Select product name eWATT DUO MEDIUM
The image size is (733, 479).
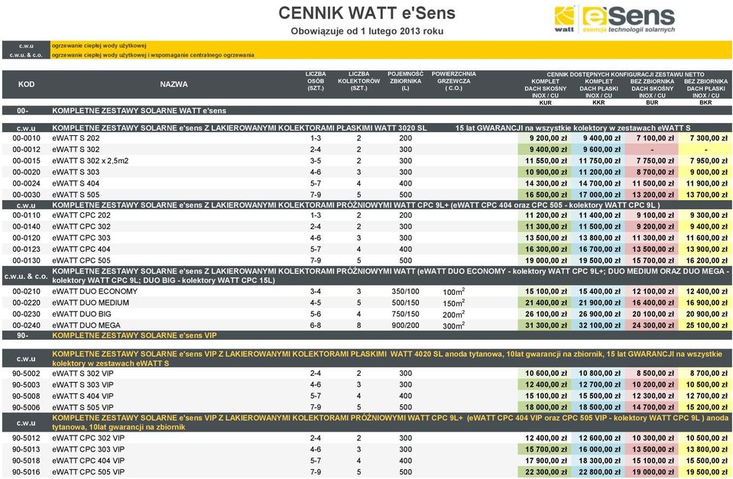[x=91, y=303]
